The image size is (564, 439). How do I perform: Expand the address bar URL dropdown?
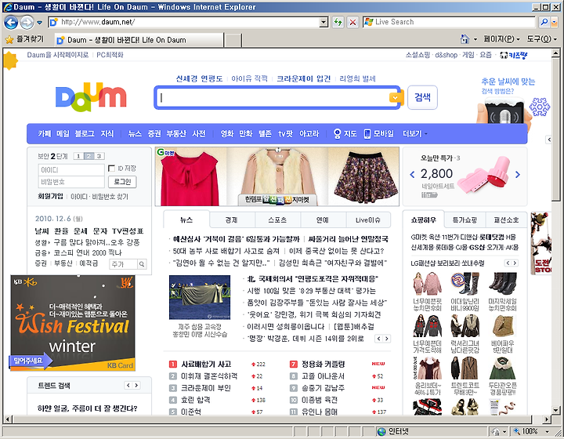click(324, 22)
